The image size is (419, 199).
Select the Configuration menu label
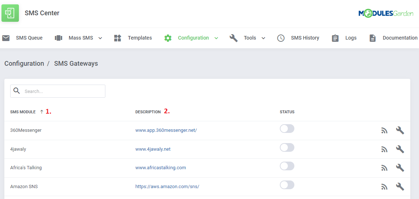193,38
